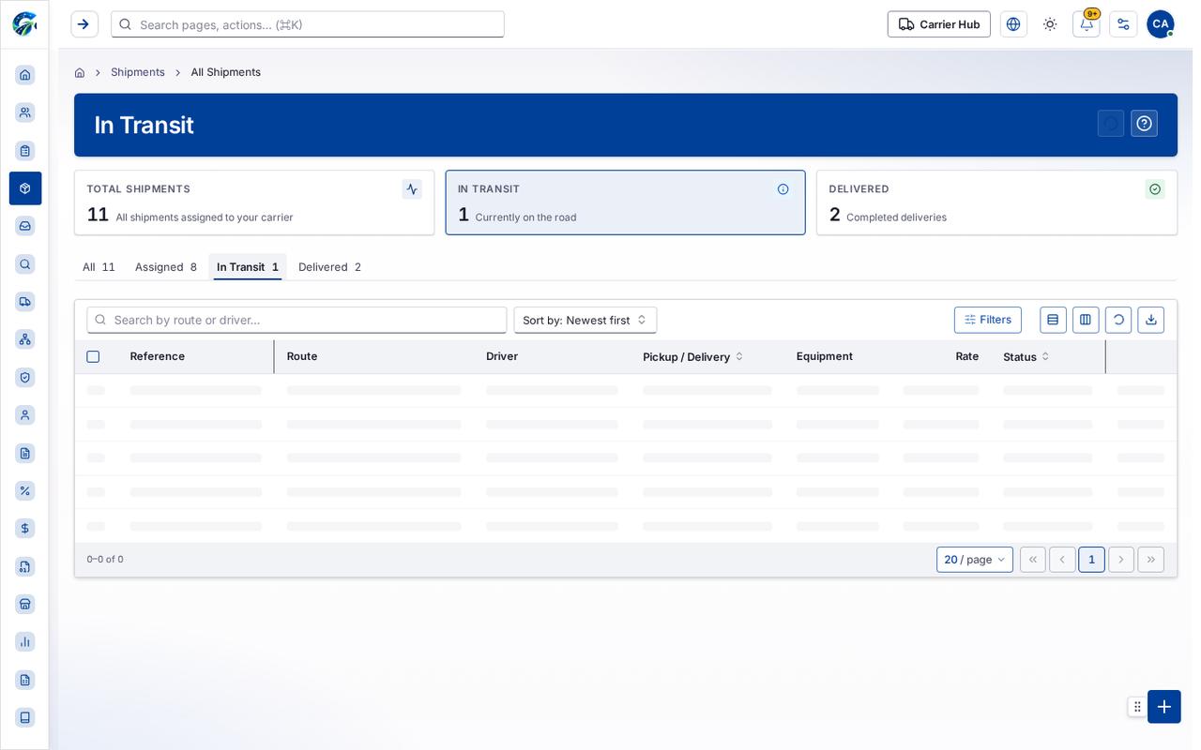Open the shield check sidebar icon
This screenshot has height=750, width=1201.
(x=25, y=377)
